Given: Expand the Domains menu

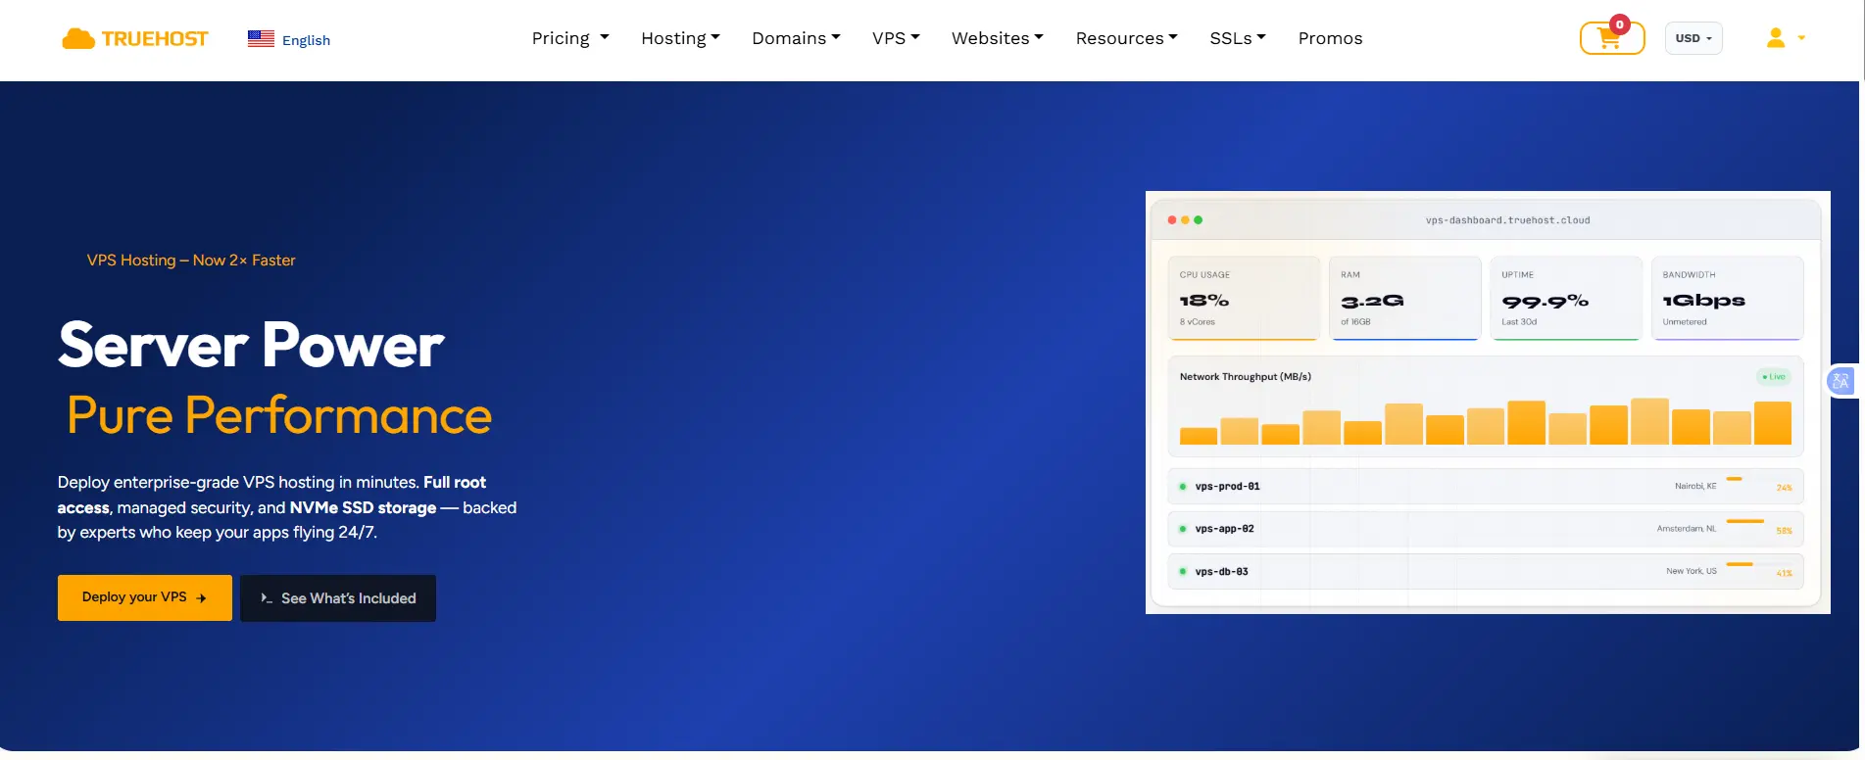Looking at the screenshot, I should point(796,38).
